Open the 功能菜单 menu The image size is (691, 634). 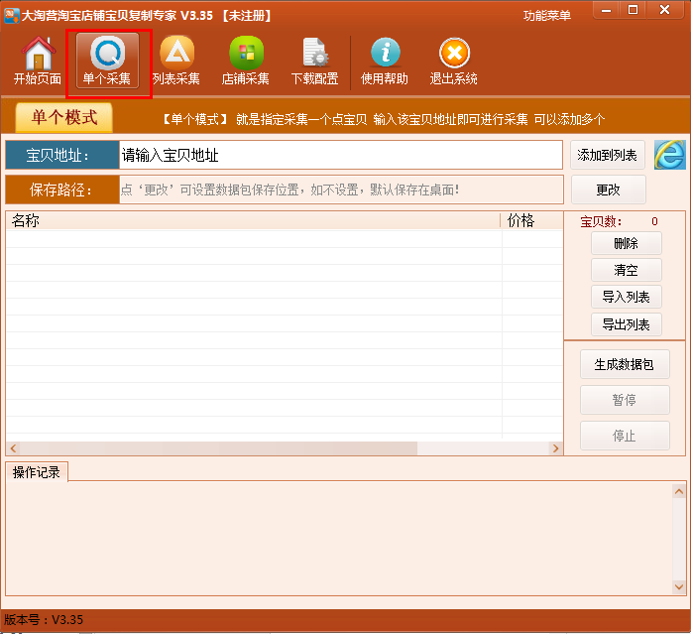click(547, 16)
